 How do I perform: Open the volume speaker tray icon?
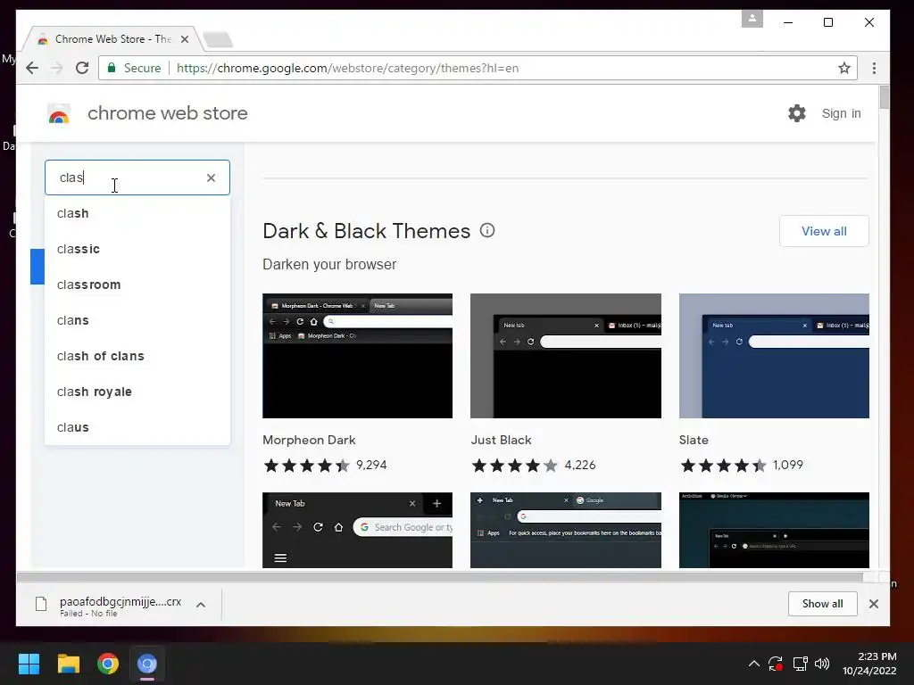click(822, 664)
